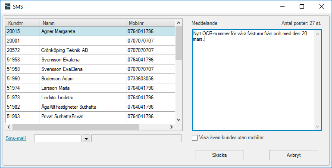This screenshot has height=168, width=332.
Task: Click table scroll up arrow
Action: click(x=179, y=23)
